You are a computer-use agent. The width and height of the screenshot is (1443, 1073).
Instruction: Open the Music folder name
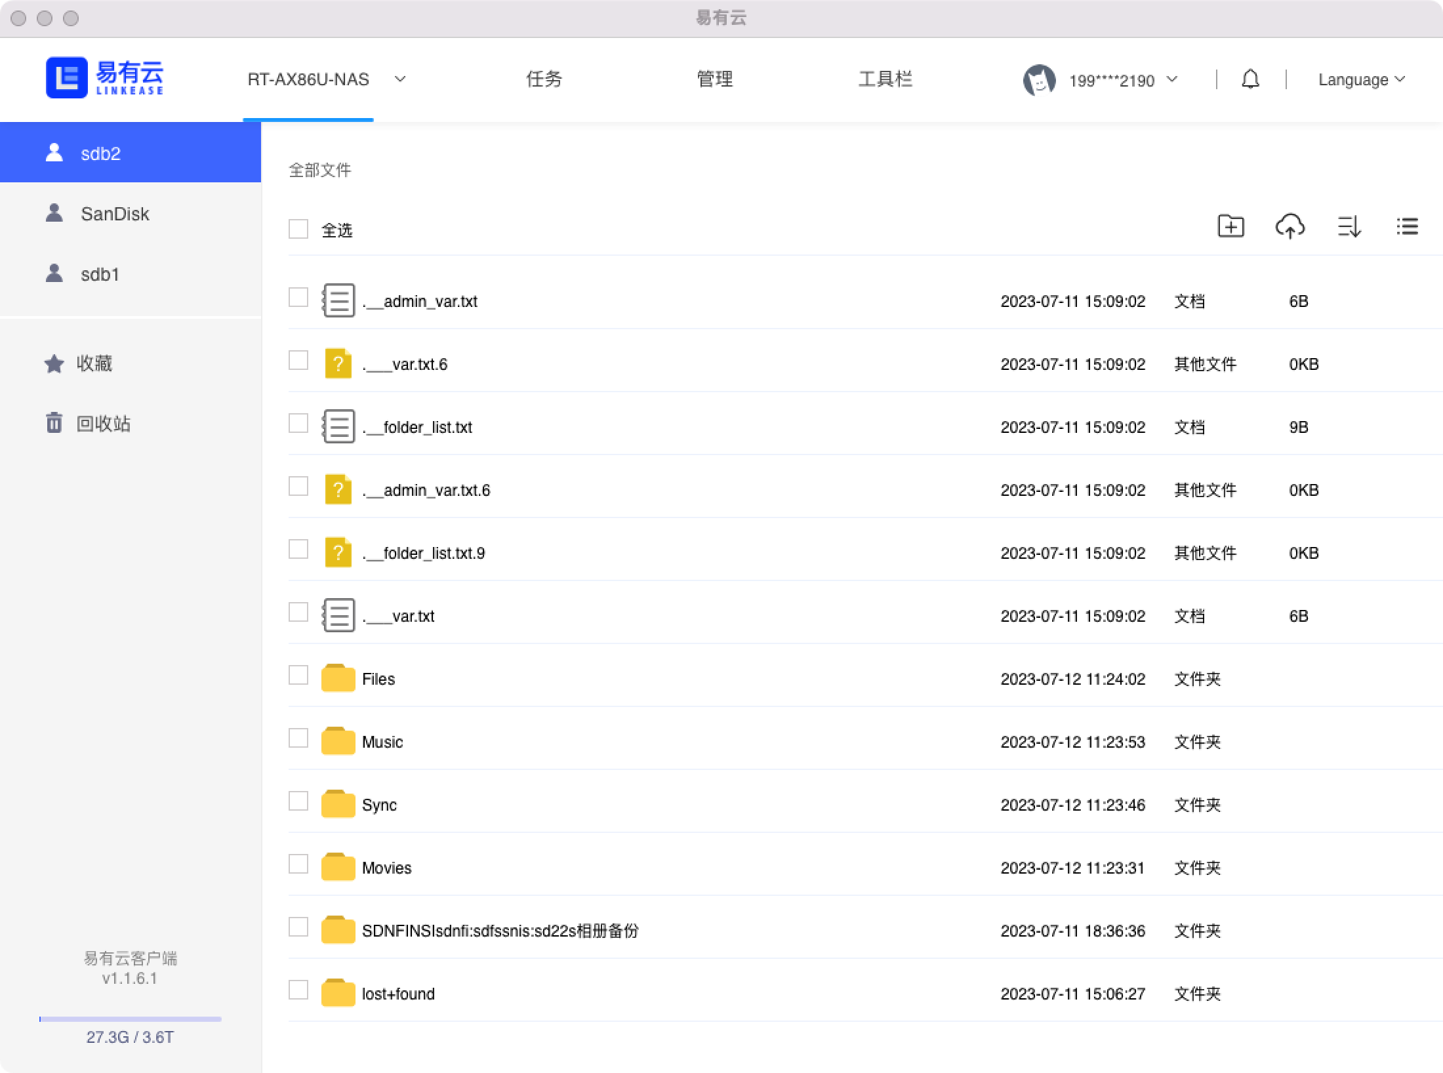click(382, 742)
